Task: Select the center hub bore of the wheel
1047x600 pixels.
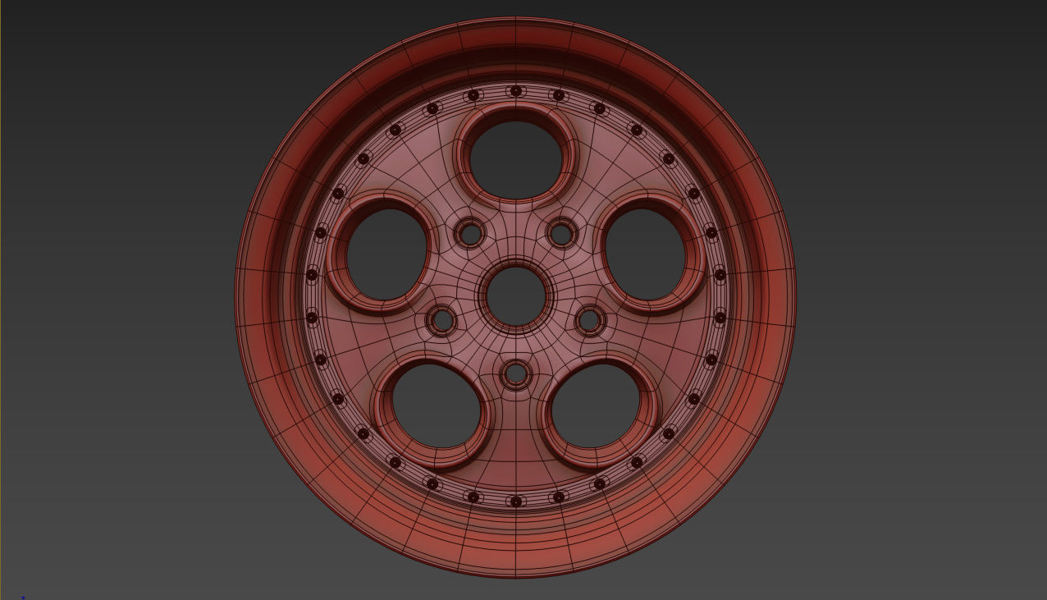Action: point(516,295)
